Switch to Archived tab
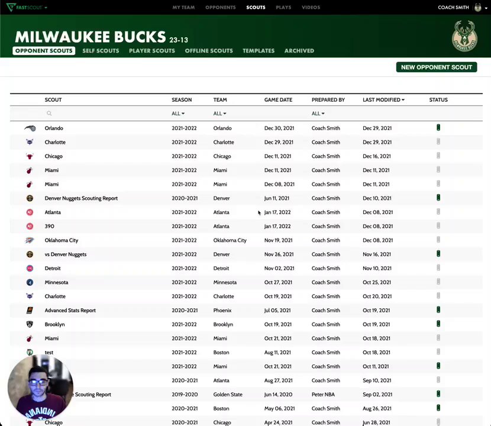The image size is (491, 426). [x=299, y=51]
